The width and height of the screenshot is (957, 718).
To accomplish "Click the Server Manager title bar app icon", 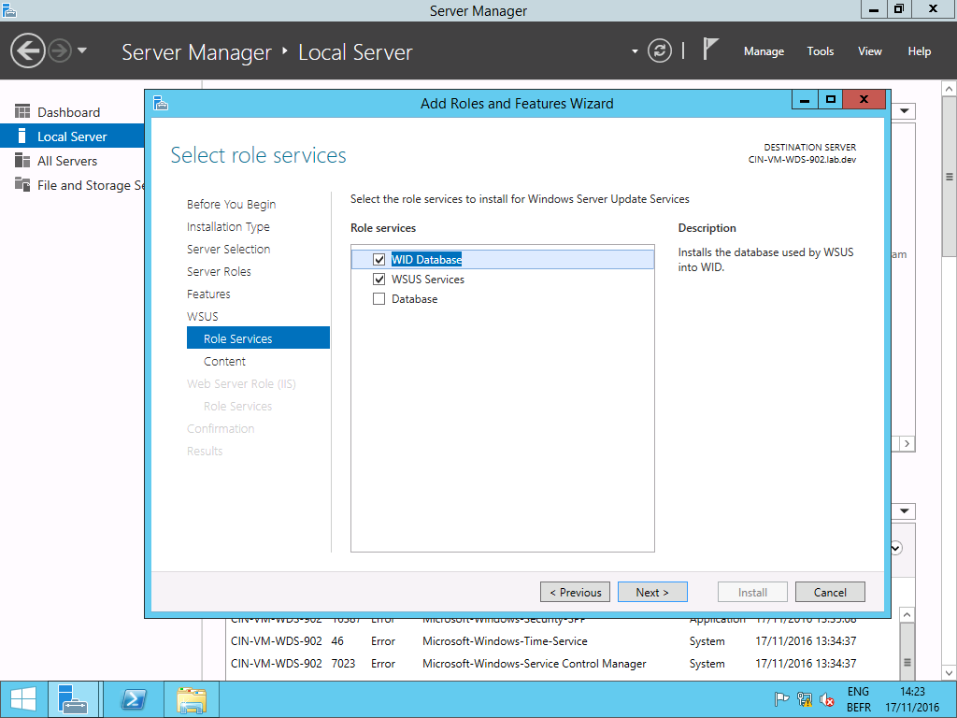I will coord(9,10).
